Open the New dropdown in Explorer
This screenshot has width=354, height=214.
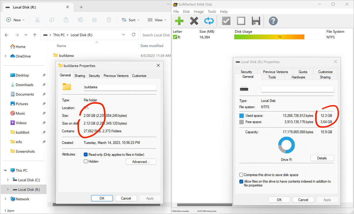pyautogui.click(x=15, y=20)
